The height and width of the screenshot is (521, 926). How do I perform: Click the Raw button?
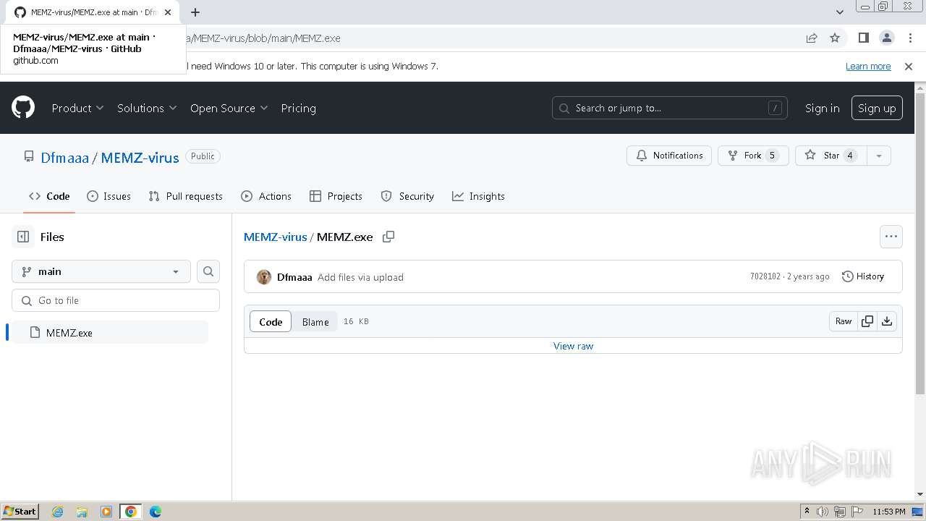[844, 321]
